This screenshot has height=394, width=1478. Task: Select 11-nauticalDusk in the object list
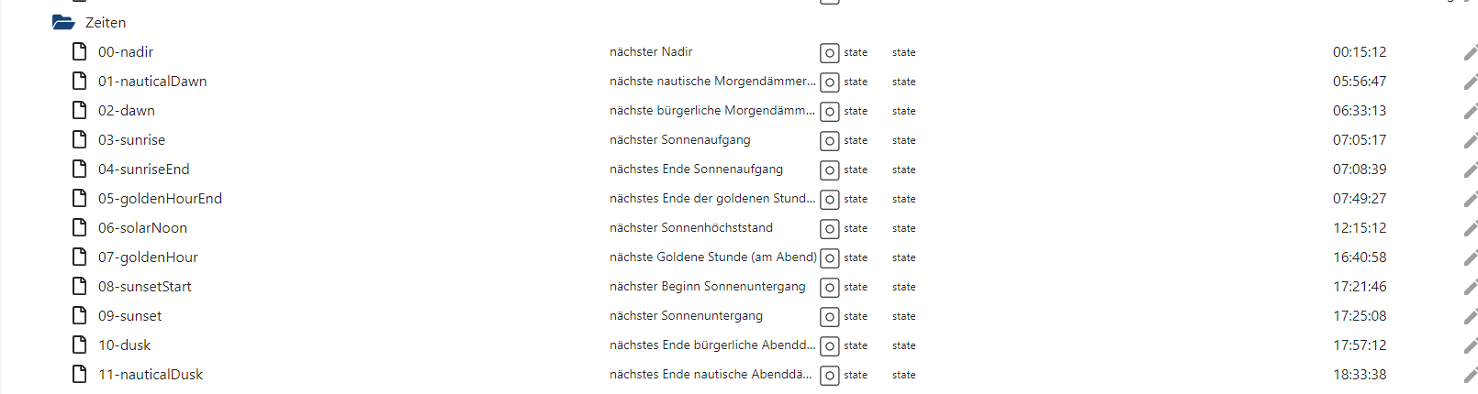[151, 374]
